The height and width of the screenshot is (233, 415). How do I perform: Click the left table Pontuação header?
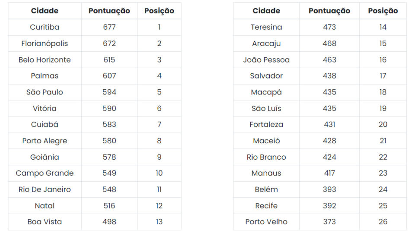click(x=109, y=11)
